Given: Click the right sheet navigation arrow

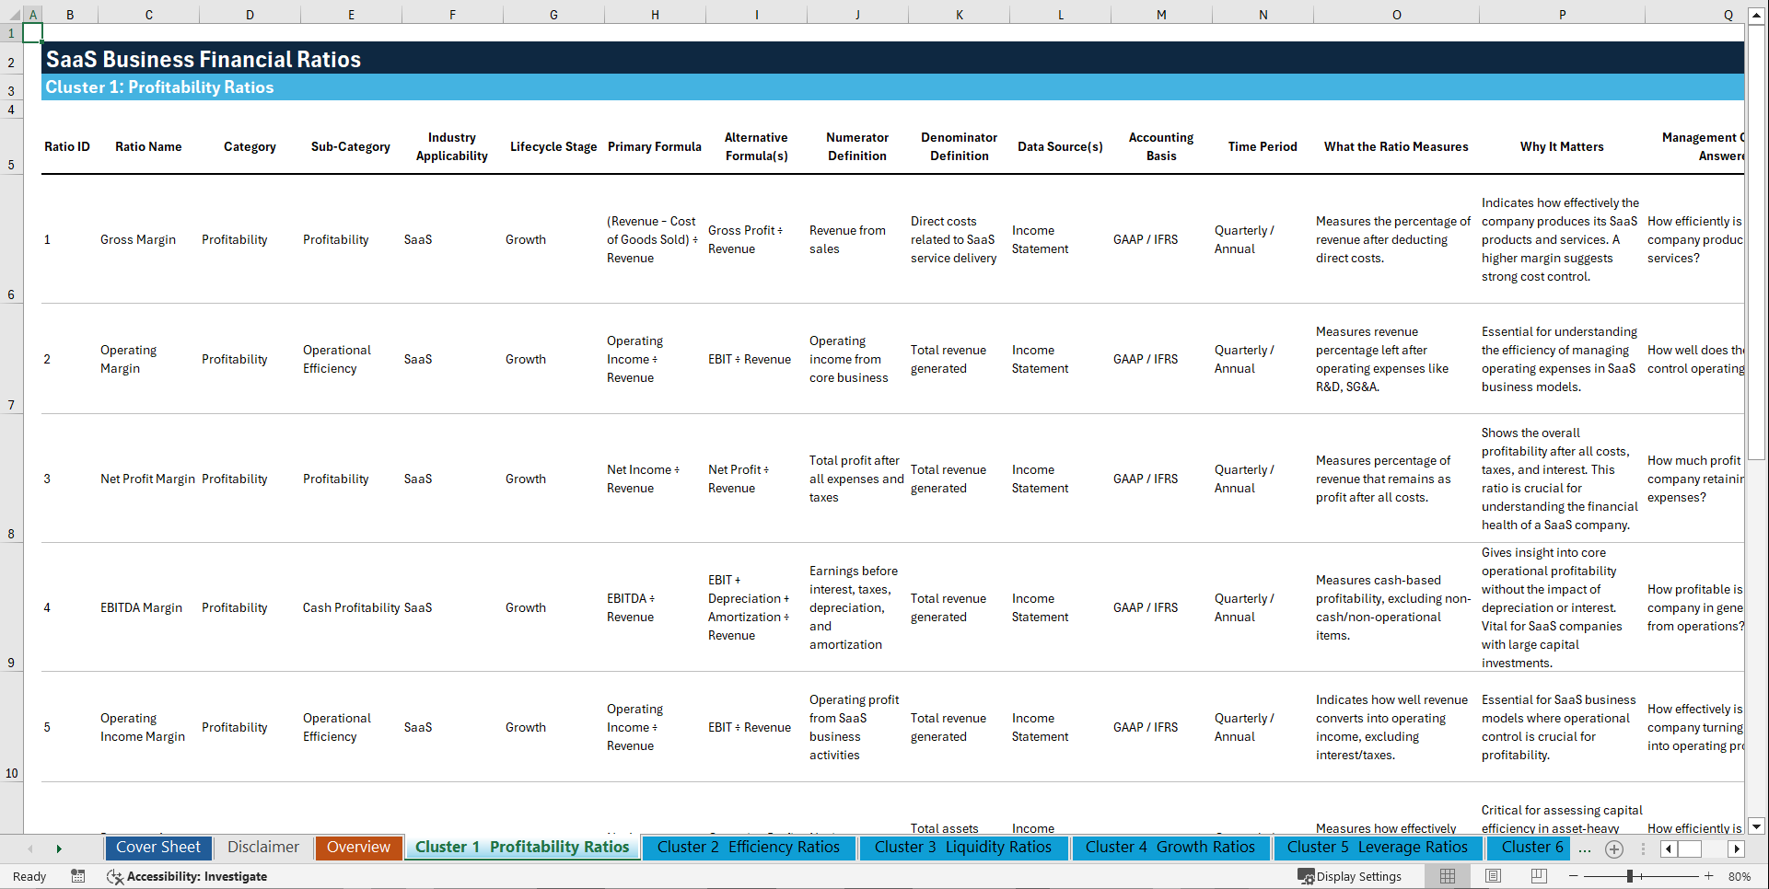Looking at the screenshot, I should pyautogui.click(x=59, y=848).
